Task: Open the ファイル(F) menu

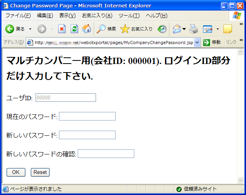Action: pyautogui.click(x=18, y=16)
